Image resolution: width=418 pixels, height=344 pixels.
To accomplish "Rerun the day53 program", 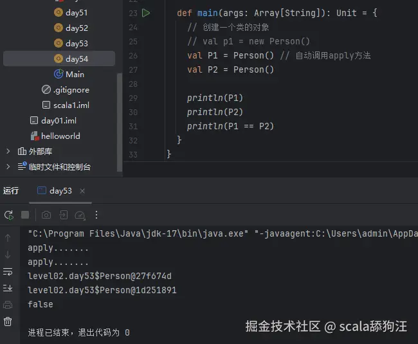I will coord(8,215).
